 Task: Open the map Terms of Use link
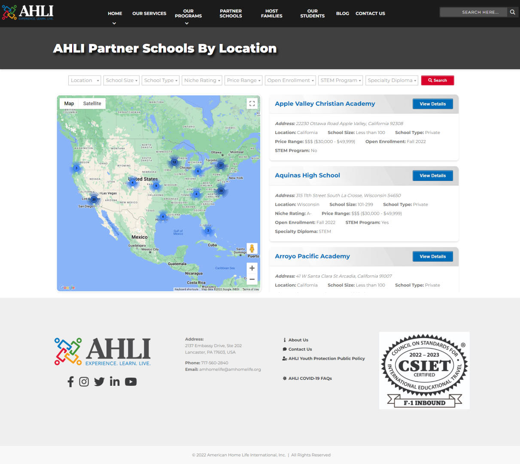tap(251, 289)
